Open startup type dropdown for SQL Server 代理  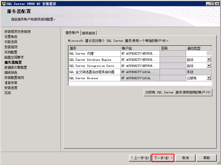[209, 53]
